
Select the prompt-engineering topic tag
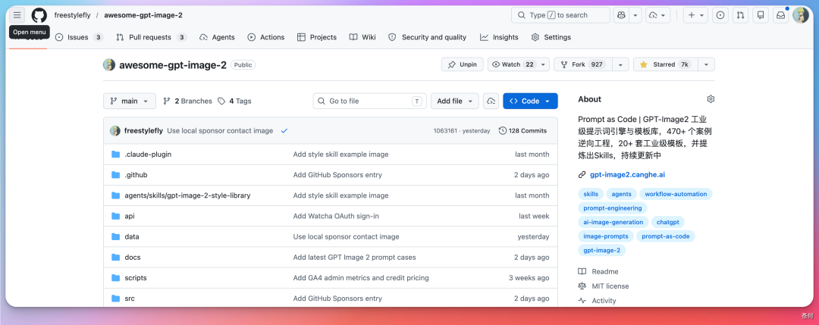(x=613, y=208)
